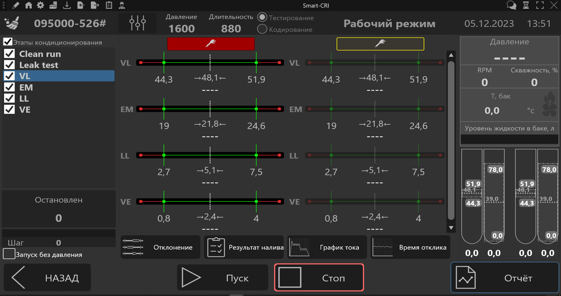Select the Кодирование radio button
561x296 pixels.
262,29
